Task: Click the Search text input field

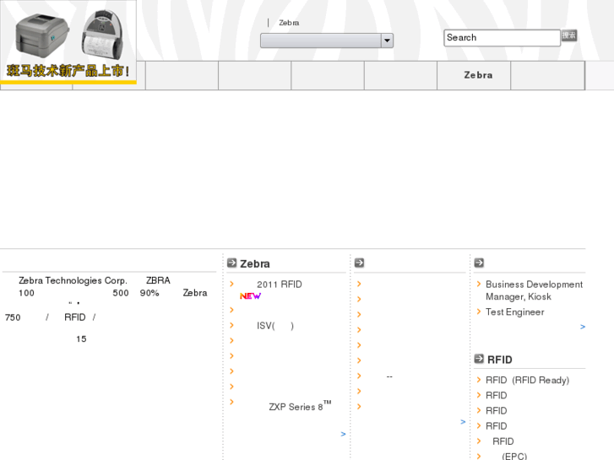Action: tap(502, 38)
